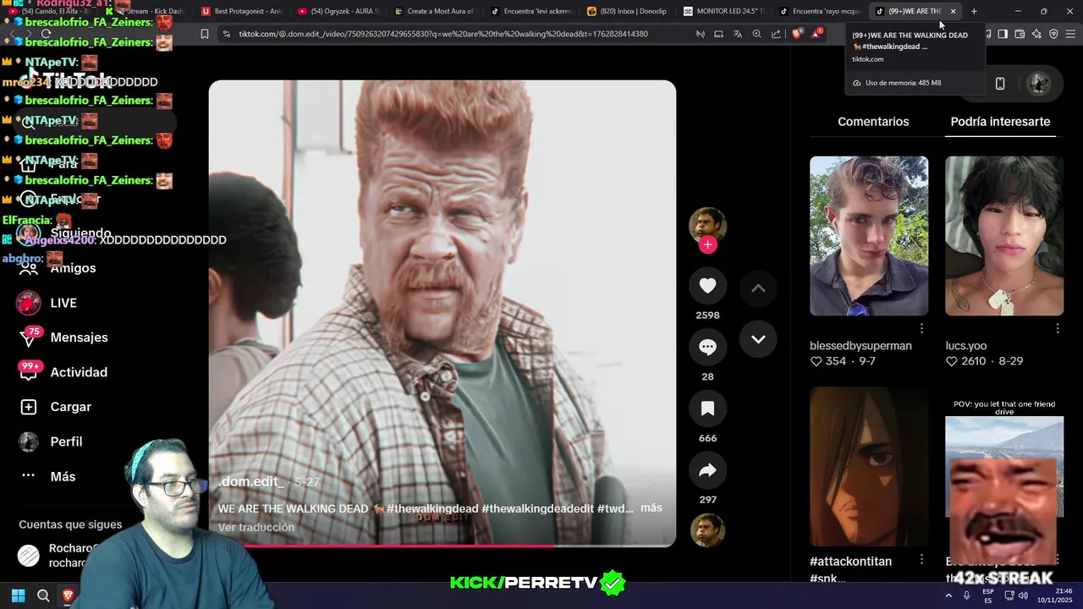Click the profile avatar at top right
The height and width of the screenshot is (609, 1083).
(1038, 83)
